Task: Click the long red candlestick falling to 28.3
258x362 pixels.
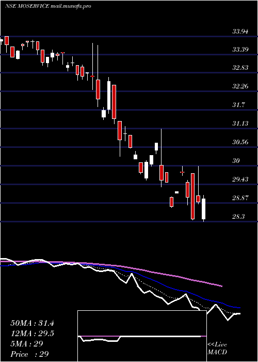Action: [192, 196]
